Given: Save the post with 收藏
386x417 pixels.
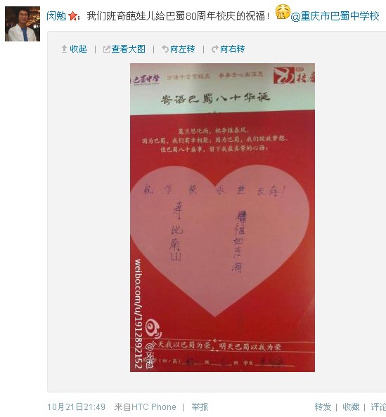Looking at the screenshot, I should (351, 407).
